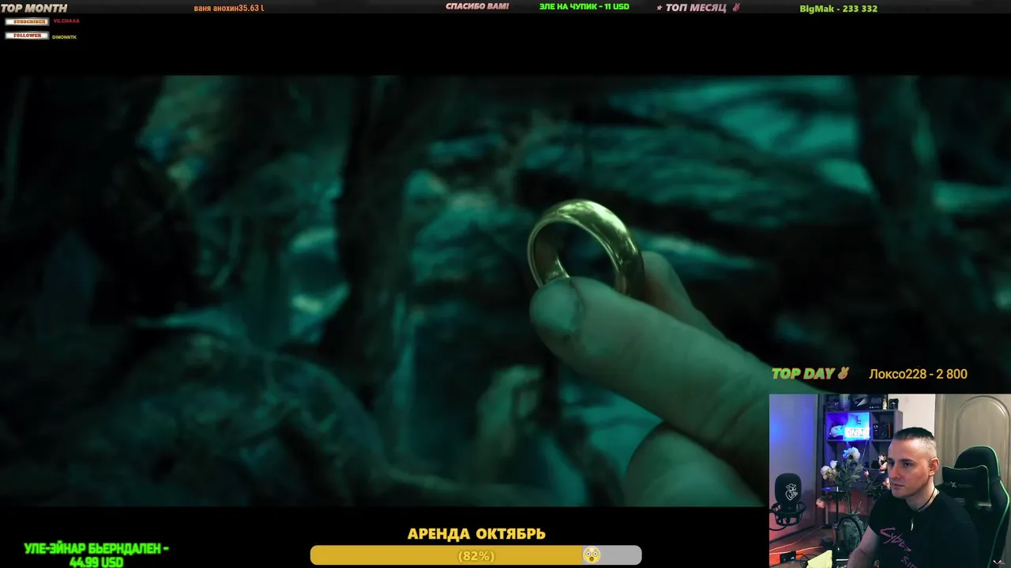Click the ТОП МЕСЯЦ label
The height and width of the screenshot is (568, 1011).
click(x=695, y=7)
